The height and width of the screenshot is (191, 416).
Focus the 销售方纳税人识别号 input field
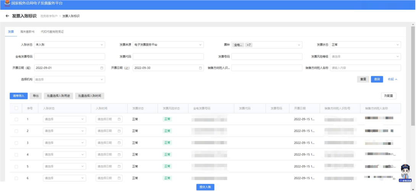[267, 68]
